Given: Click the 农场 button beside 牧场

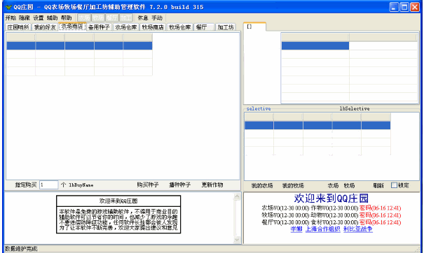Looking at the screenshot, I should pyautogui.click(x=333, y=186).
